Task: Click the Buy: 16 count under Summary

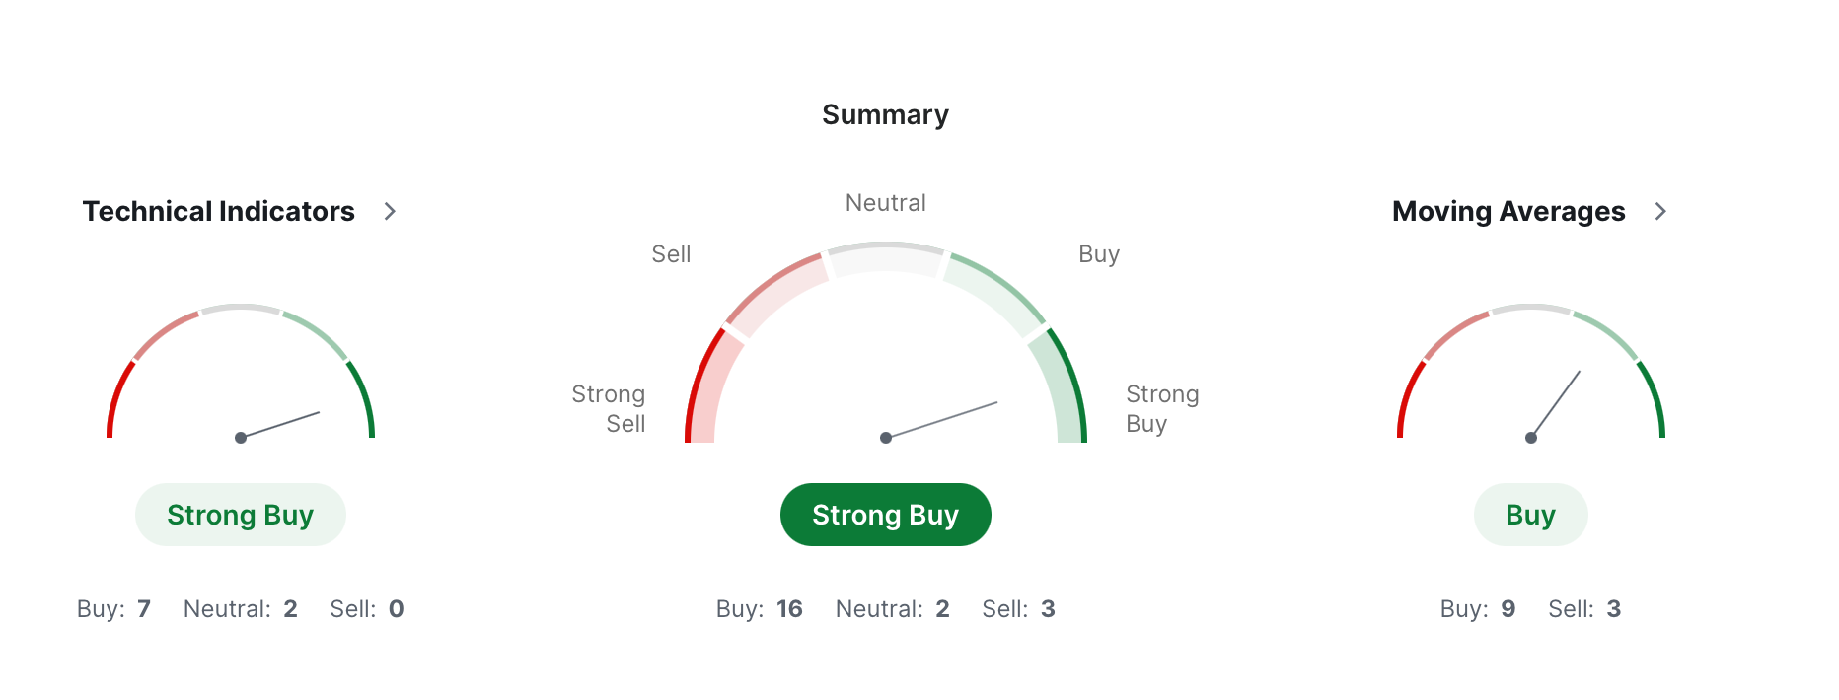Action: [760, 608]
